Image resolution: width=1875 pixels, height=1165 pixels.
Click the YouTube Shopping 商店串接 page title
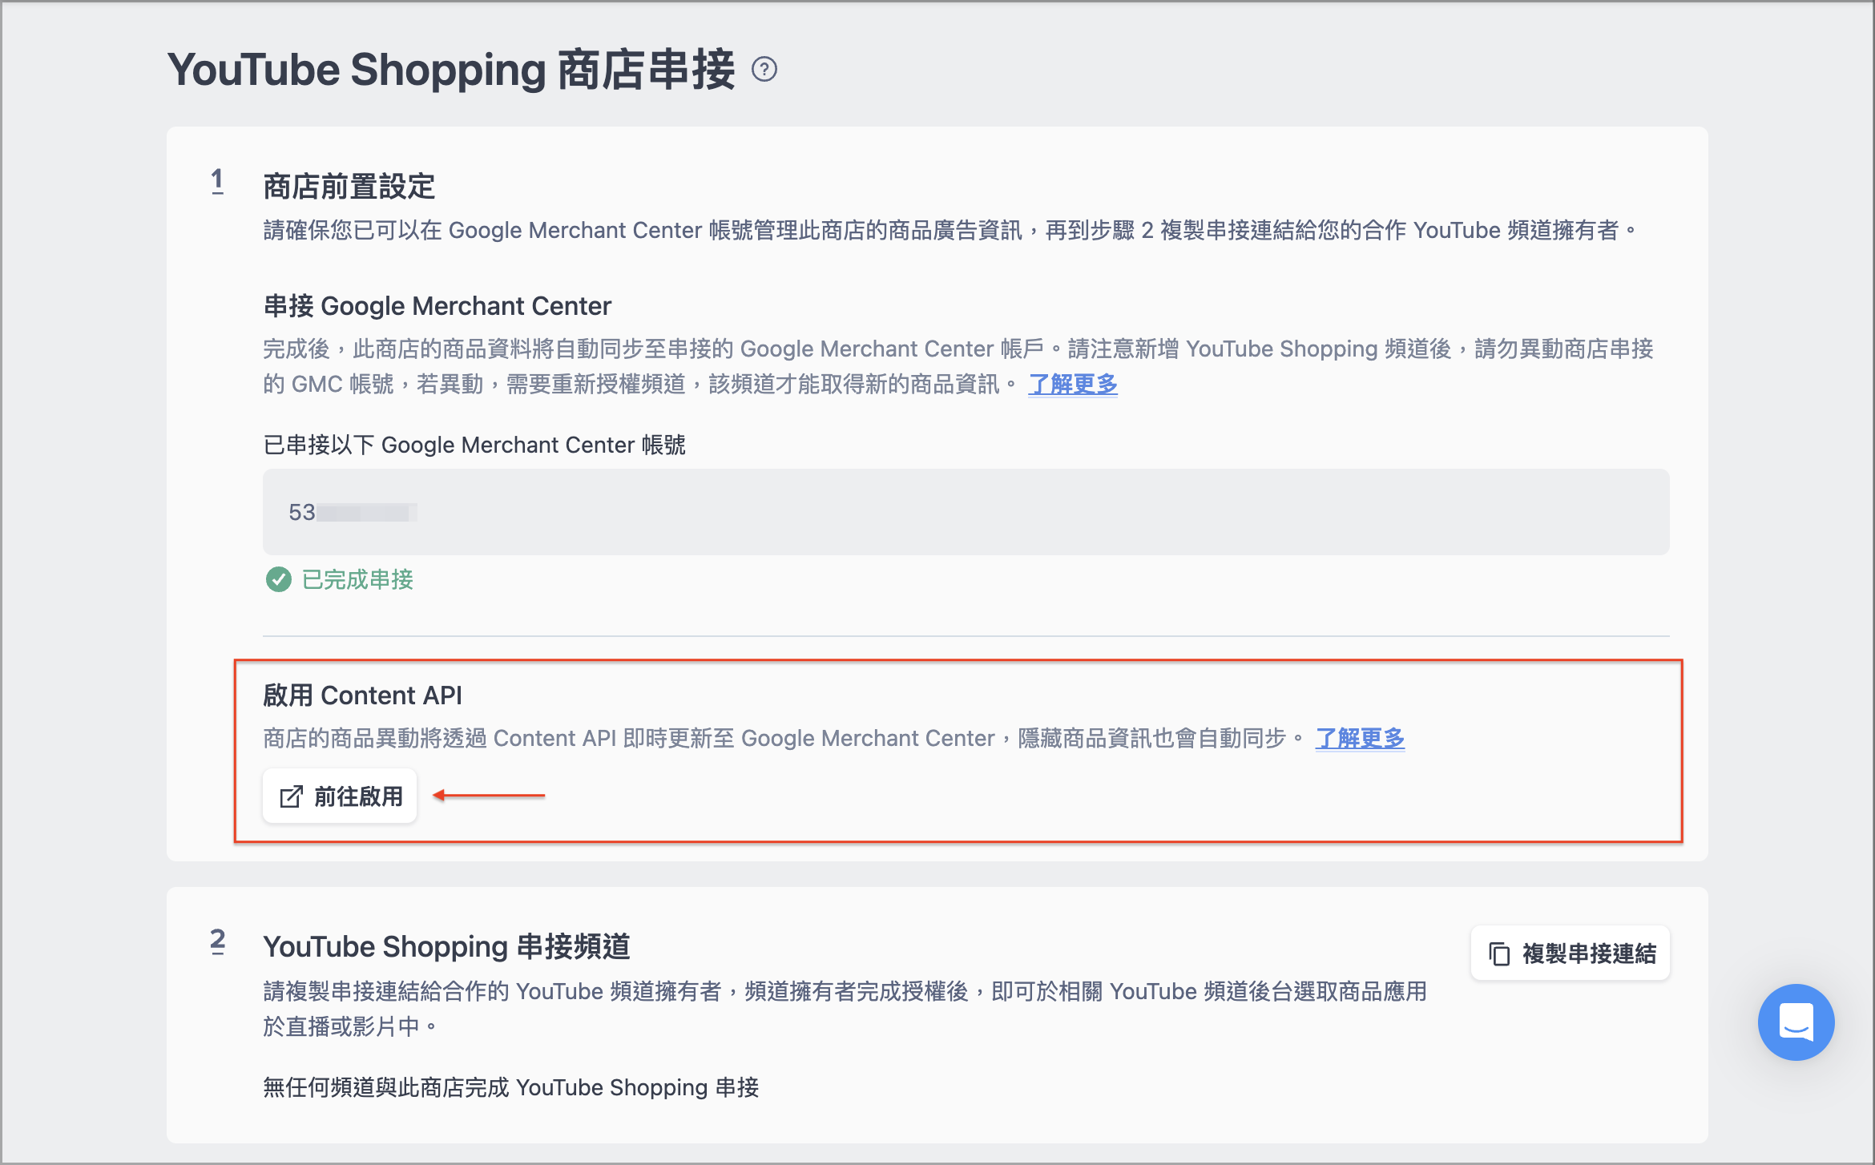tap(451, 70)
